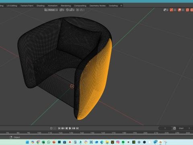Click frame 100 on the timeline ruler
The image size is (193, 145).
pyautogui.click(x=39, y=133)
